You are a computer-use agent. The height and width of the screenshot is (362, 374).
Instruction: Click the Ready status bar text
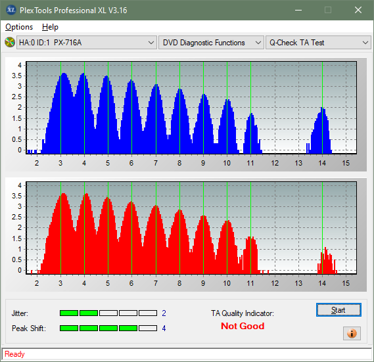coord(14,354)
